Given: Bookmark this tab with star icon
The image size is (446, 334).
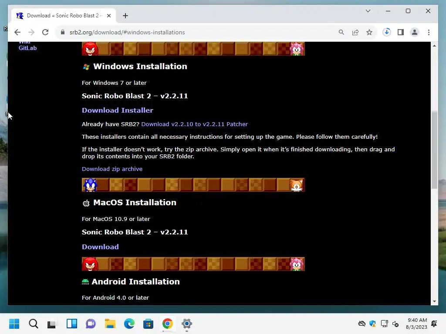Looking at the screenshot, I should click(369, 32).
